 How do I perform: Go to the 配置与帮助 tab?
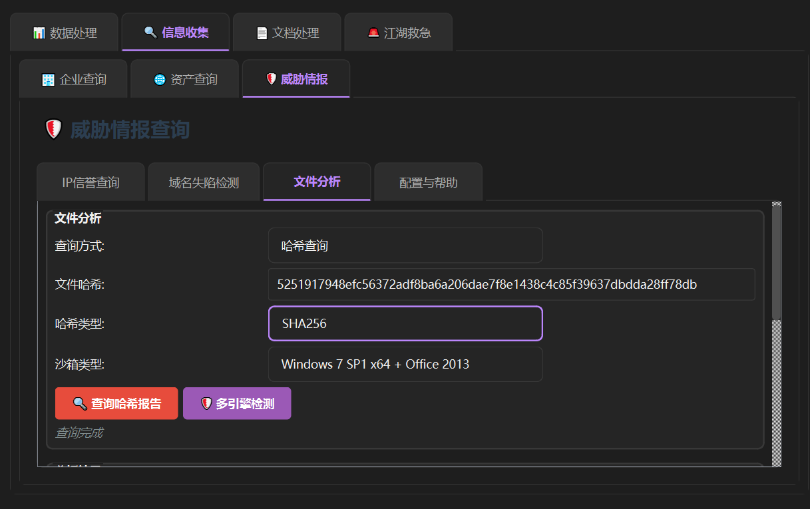click(428, 182)
